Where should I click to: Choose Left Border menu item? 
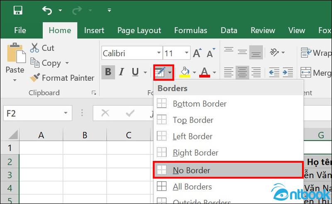coord(229,137)
